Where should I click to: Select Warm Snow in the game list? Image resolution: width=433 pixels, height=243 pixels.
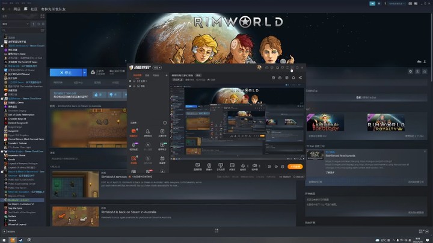[17, 54]
